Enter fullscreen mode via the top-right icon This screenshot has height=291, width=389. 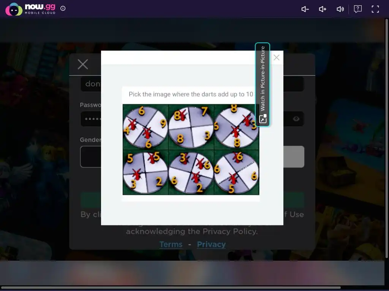tap(375, 9)
